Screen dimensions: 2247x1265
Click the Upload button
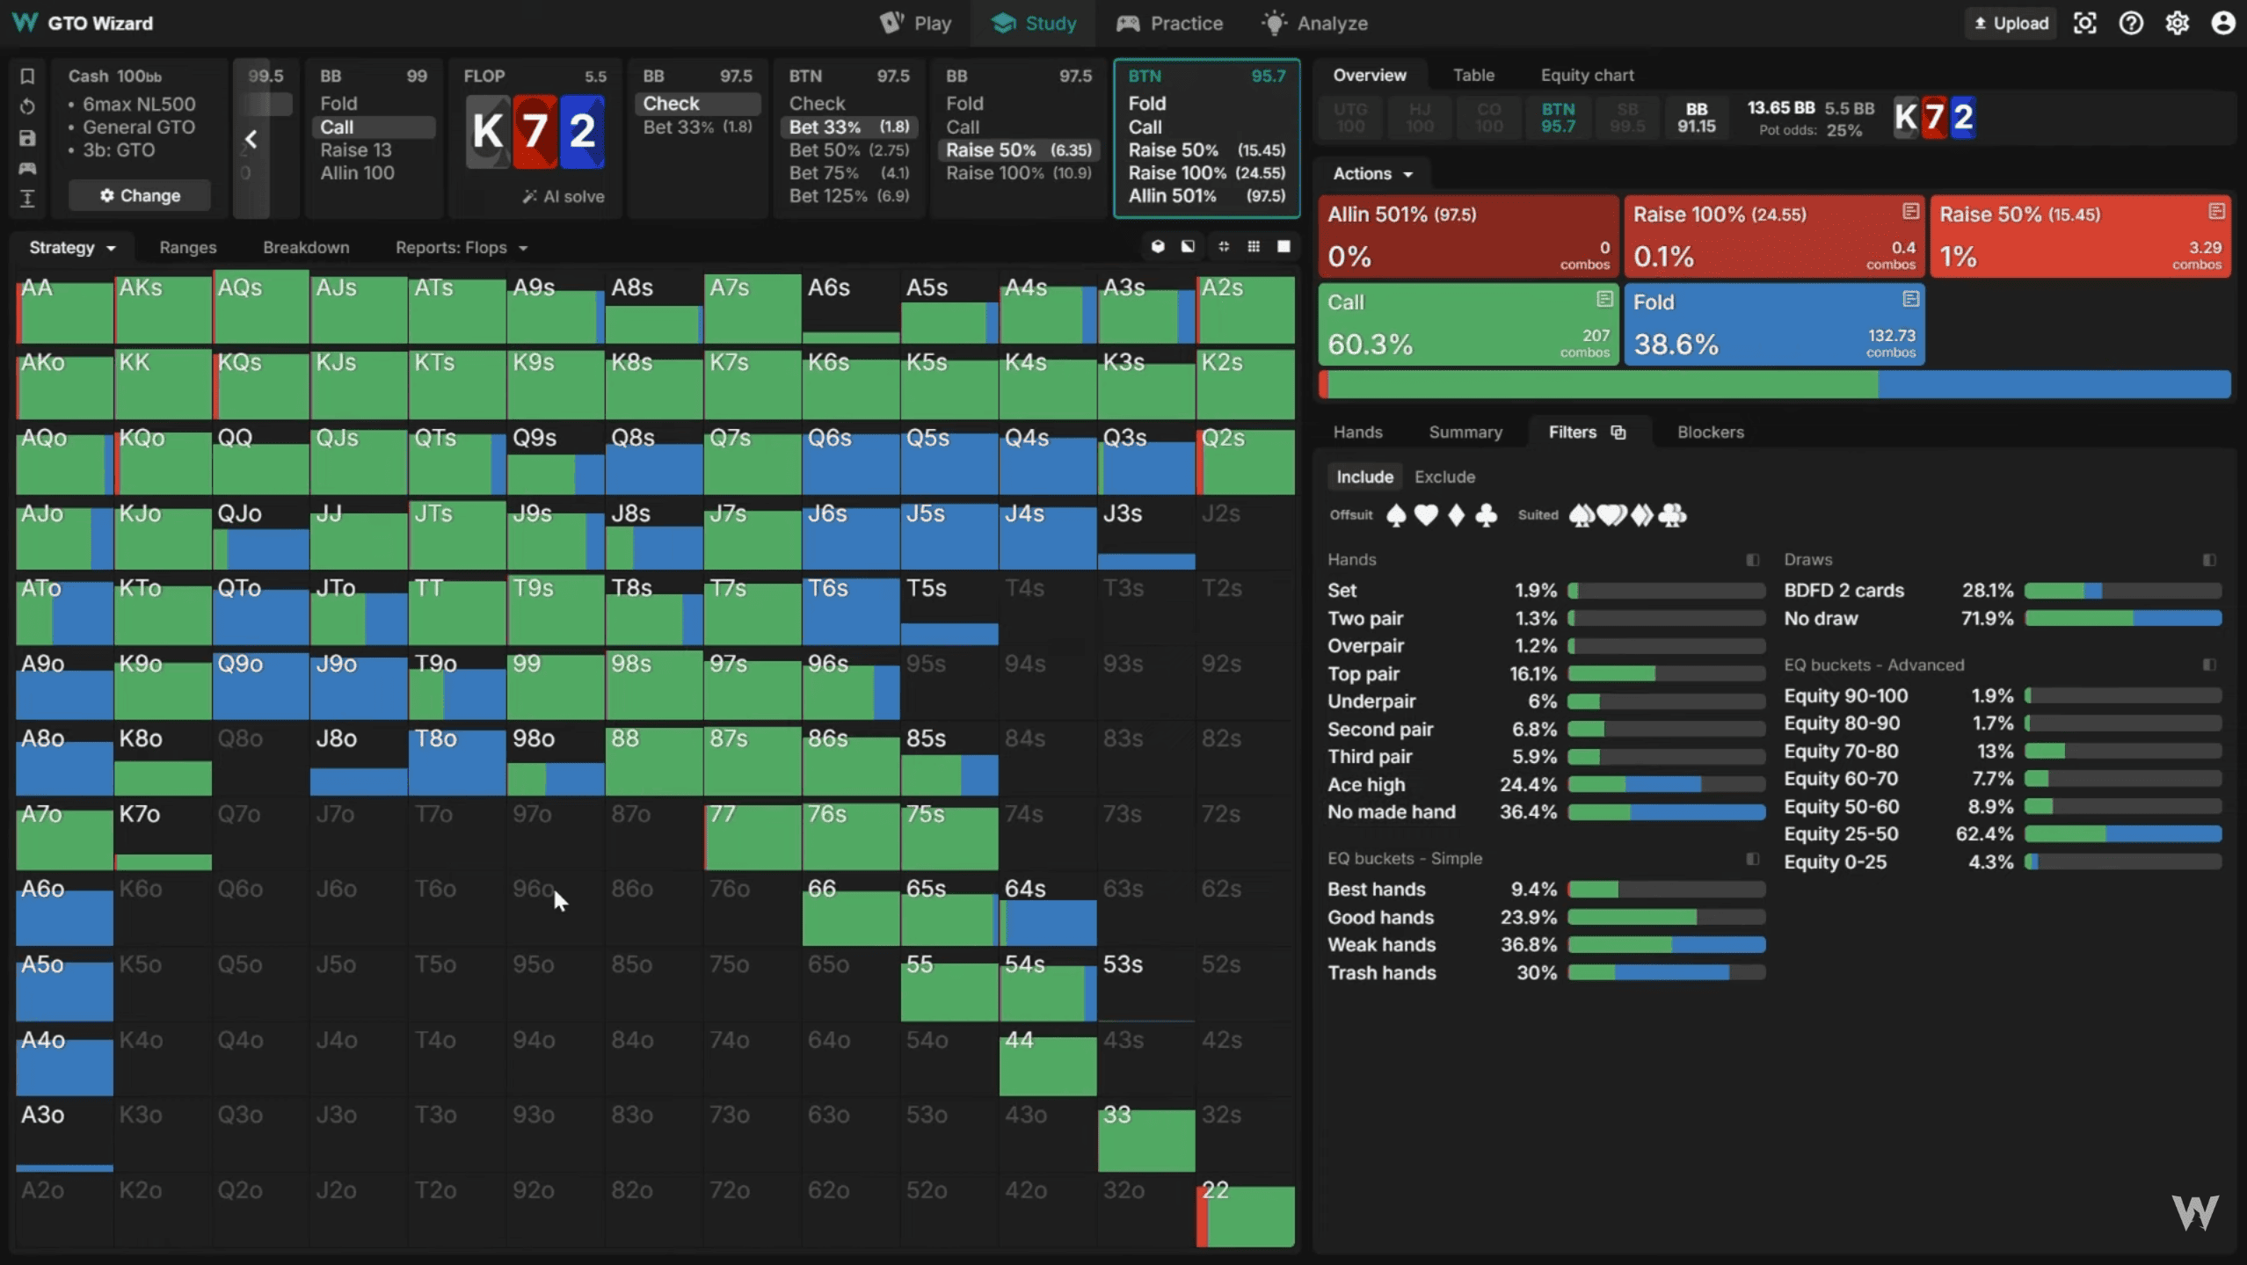(x=2011, y=24)
